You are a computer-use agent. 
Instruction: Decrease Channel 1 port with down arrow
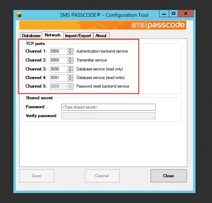pyautogui.click(x=70, y=53)
